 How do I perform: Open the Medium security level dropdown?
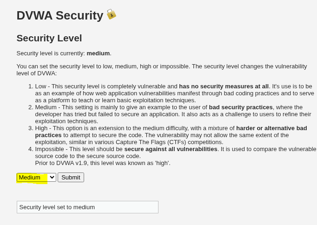[36, 177]
